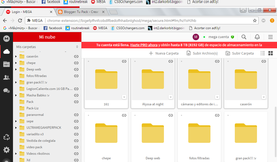Open settings gear in sidebar
The width and height of the screenshot is (277, 162).
point(6,150)
